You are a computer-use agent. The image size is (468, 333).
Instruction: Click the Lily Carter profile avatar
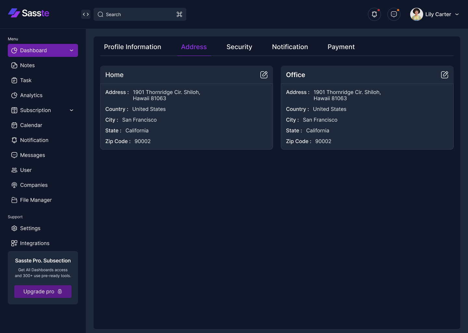416,14
